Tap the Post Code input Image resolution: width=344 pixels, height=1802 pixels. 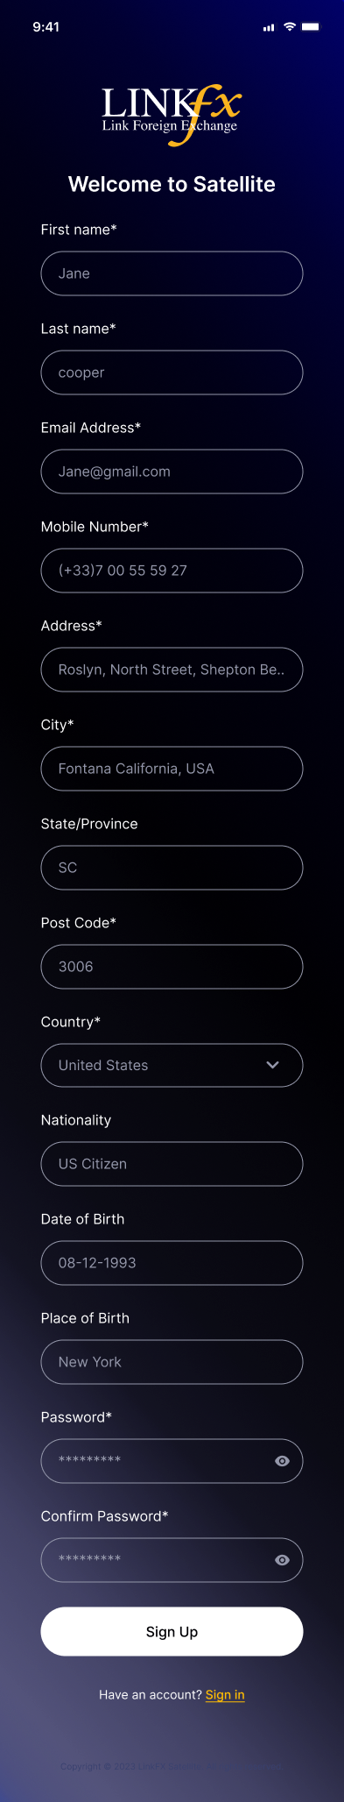click(172, 967)
